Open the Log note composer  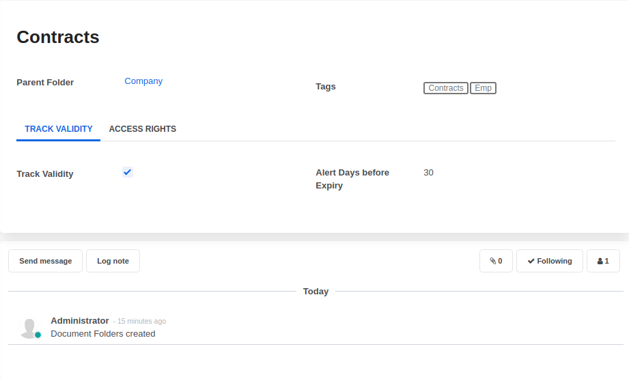(x=113, y=261)
